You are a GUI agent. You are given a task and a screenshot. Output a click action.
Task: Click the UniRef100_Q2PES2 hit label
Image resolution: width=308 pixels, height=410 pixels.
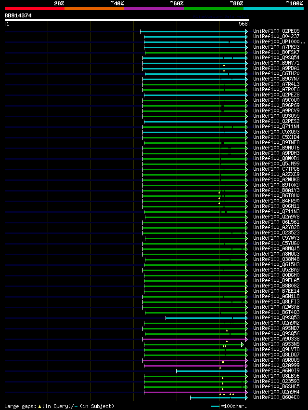276,122
